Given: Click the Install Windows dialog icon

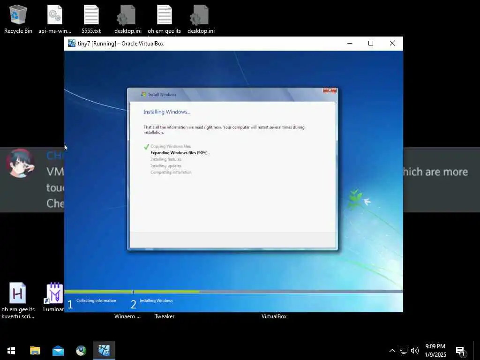Looking at the screenshot, I should [x=143, y=94].
